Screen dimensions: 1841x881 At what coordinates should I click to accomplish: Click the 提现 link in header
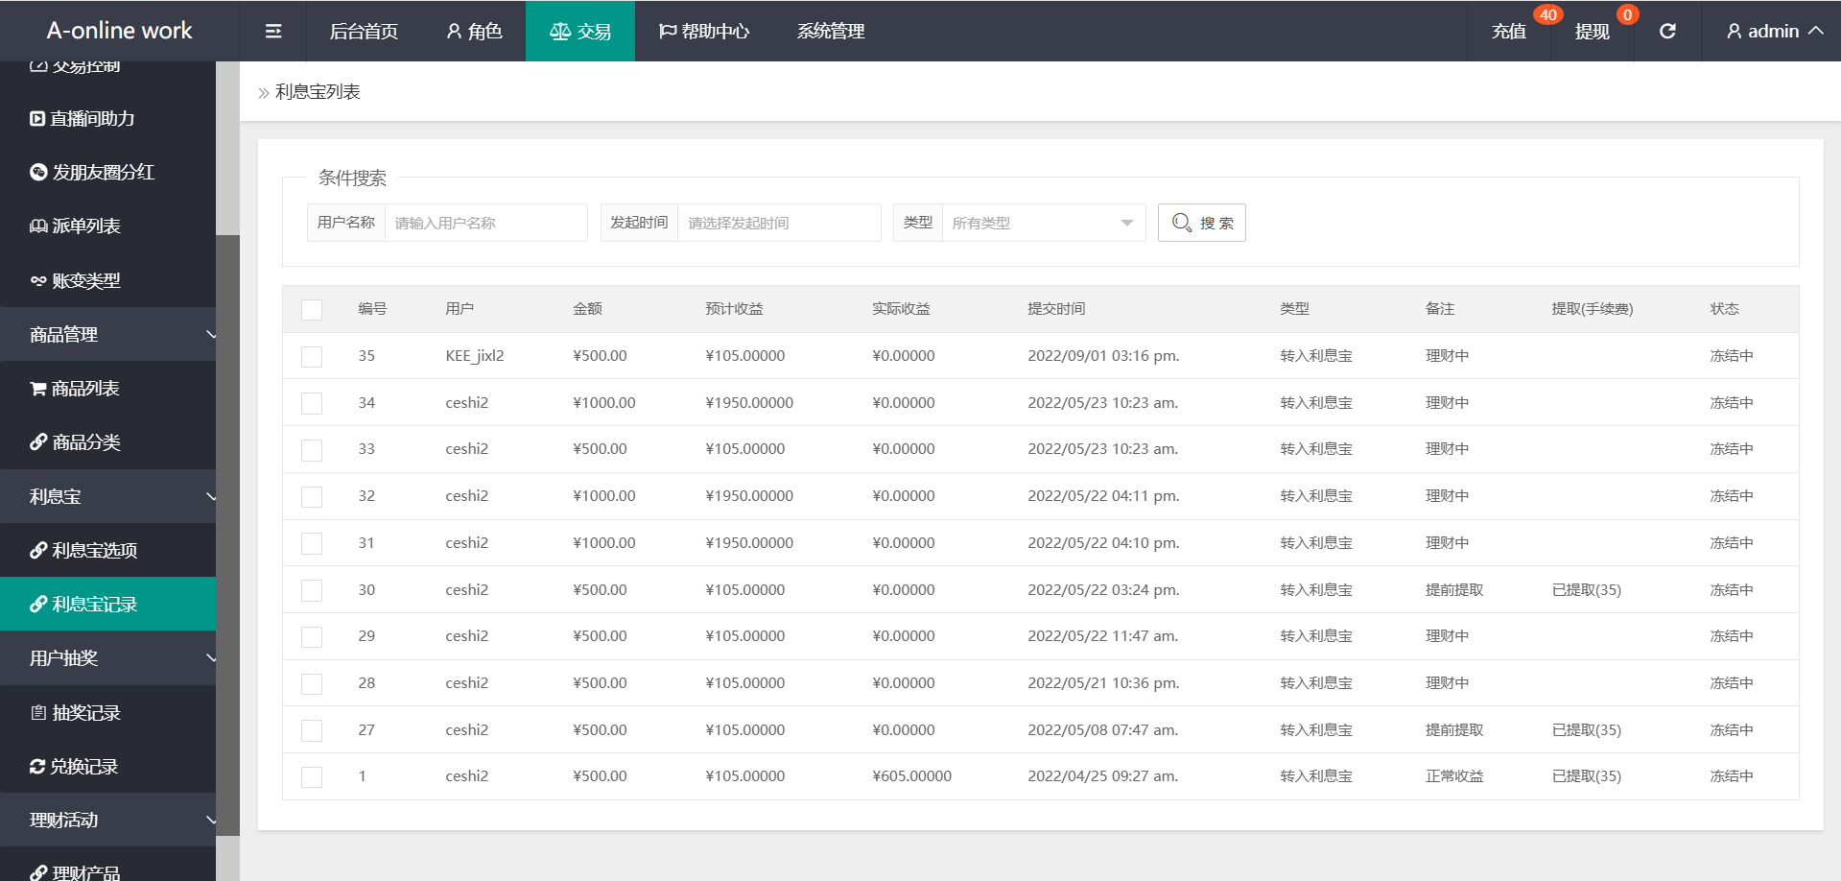tap(1592, 32)
